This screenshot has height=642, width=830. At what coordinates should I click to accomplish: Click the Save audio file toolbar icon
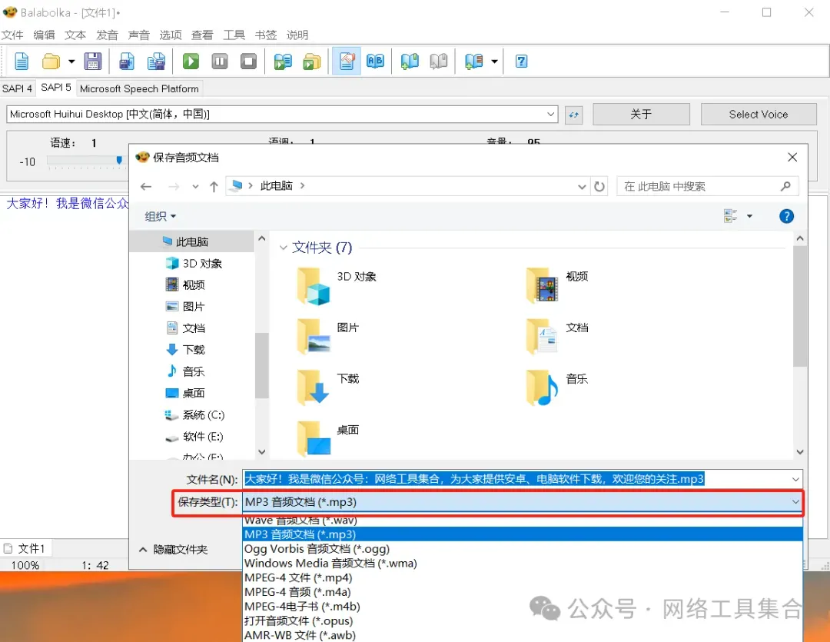(x=127, y=62)
